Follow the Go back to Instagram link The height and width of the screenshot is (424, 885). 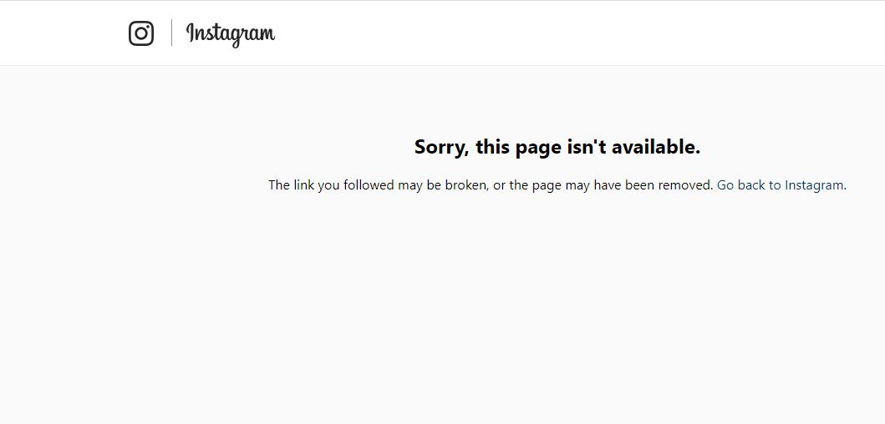(x=780, y=185)
